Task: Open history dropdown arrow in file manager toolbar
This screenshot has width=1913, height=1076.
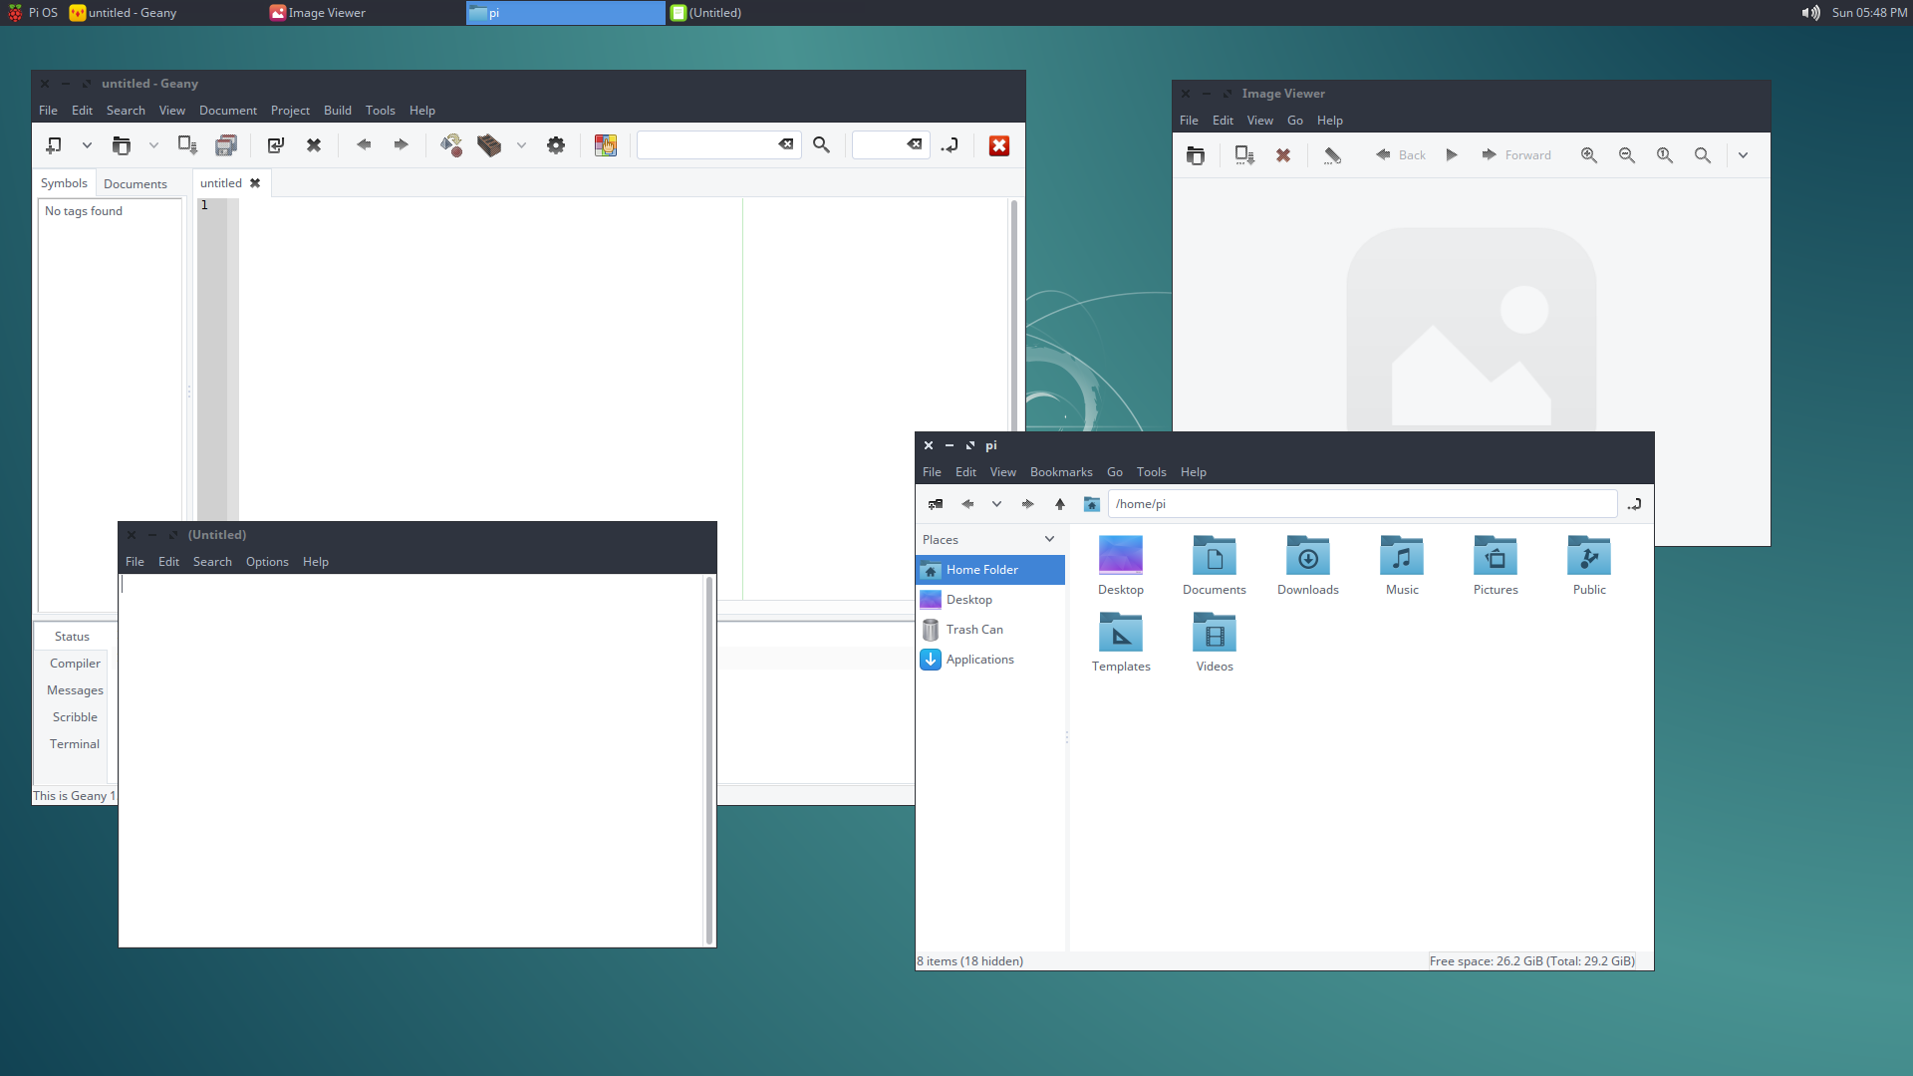Action: click(996, 504)
